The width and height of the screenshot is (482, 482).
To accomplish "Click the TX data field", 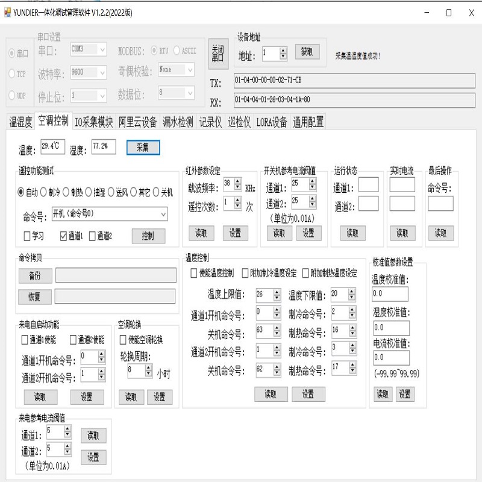I will [354, 81].
